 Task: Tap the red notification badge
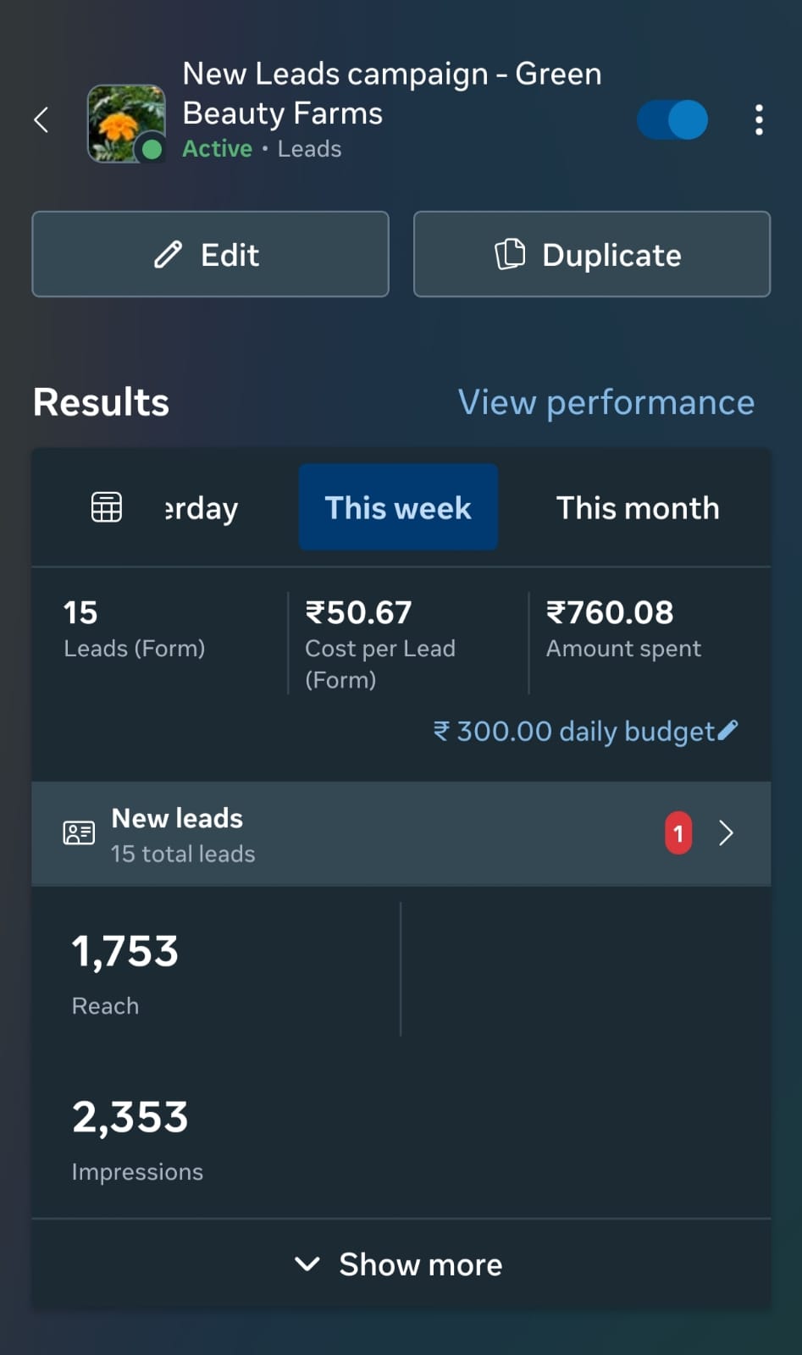click(x=678, y=833)
